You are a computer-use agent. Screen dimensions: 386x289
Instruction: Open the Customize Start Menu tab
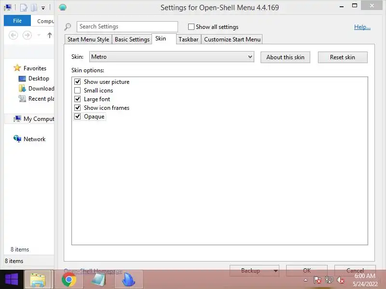232,39
